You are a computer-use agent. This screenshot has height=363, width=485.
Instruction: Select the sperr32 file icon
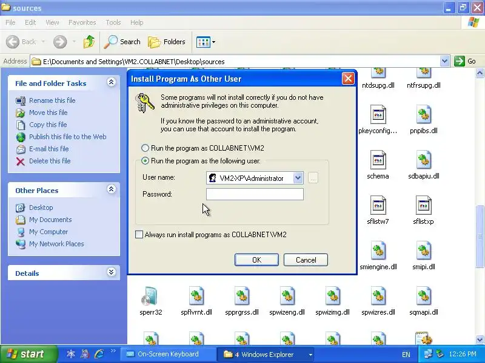click(150, 296)
